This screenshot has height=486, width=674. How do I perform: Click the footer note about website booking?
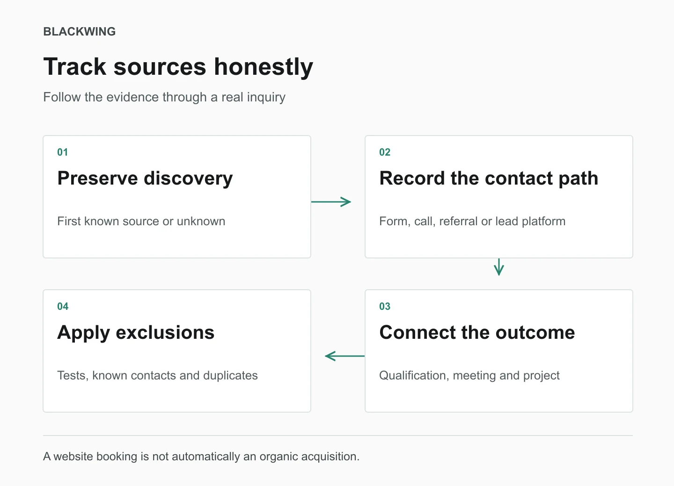tap(201, 457)
